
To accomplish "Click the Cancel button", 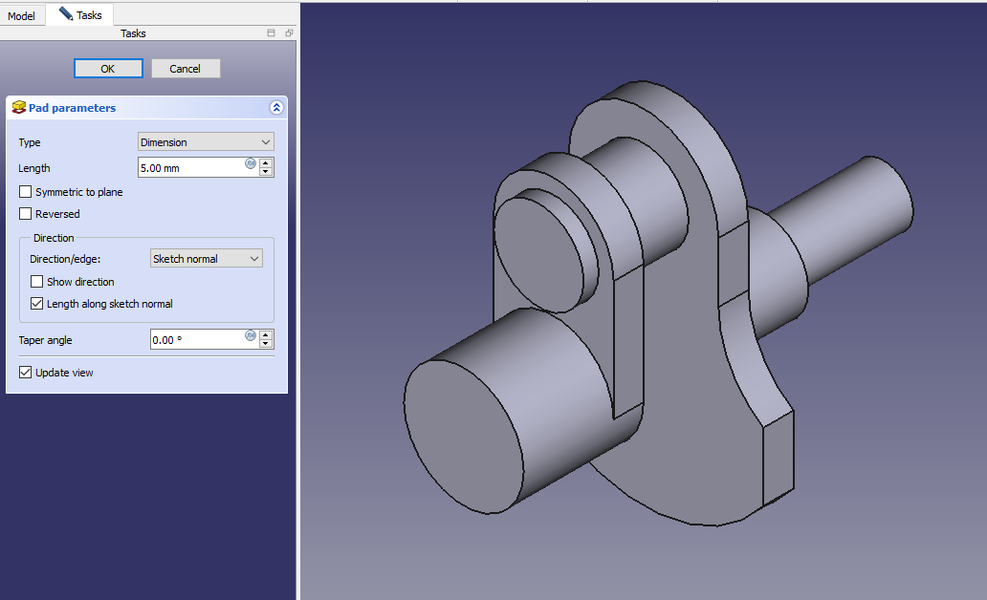I will pyautogui.click(x=186, y=69).
